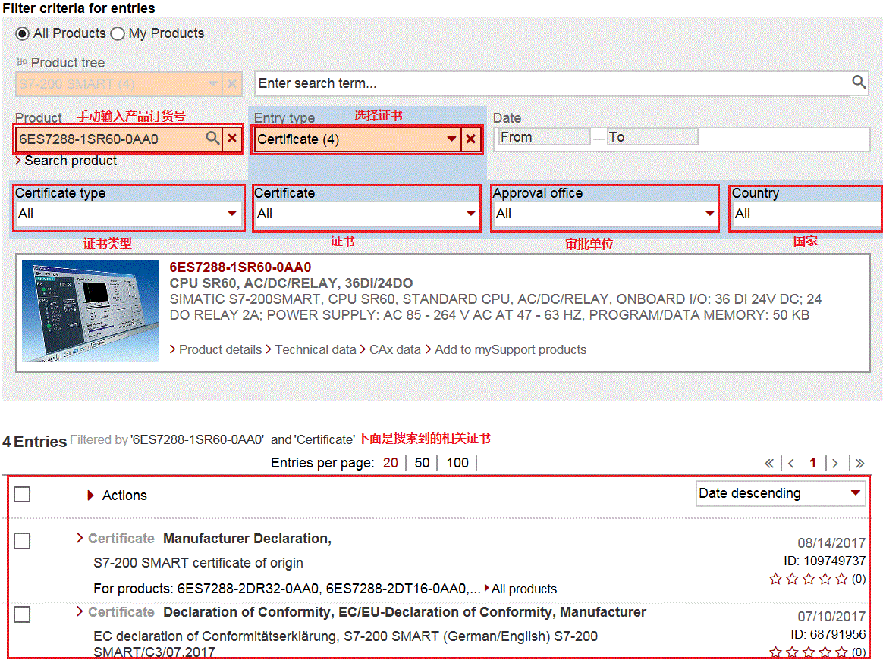Go to the first page of results
Image resolution: width=883 pixels, height=666 pixels.
click(769, 464)
